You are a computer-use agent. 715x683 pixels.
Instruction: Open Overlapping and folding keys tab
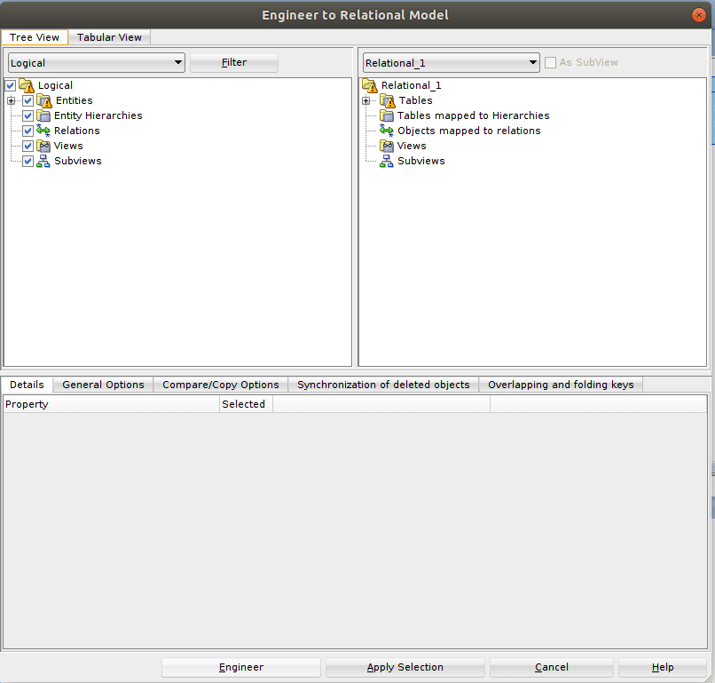pyautogui.click(x=561, y=385)
